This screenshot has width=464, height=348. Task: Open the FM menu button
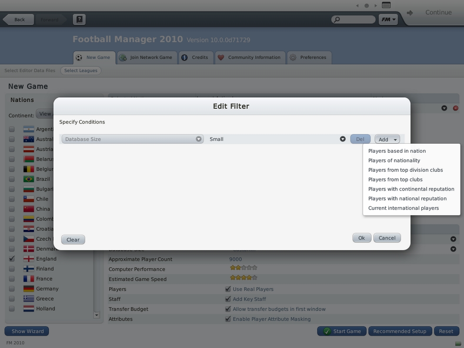(388, 20)
